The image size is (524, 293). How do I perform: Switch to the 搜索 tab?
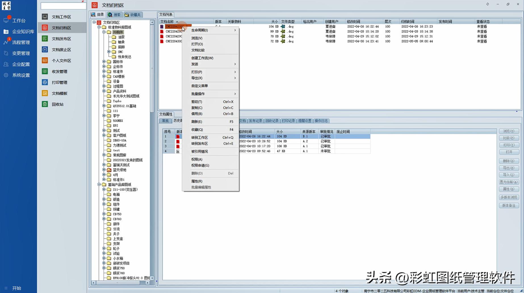pos(114,14)
